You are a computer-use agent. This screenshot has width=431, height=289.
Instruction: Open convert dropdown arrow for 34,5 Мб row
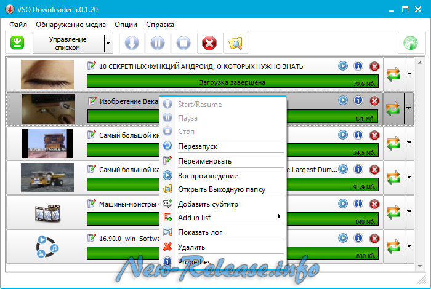409,143
